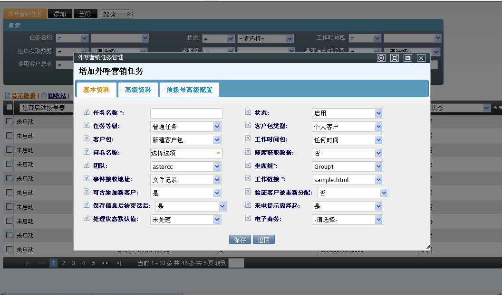This screenshot has width=502, height=295.
Task: Click the help icon beside 事件接收地址
Action: tap(87, 179)
